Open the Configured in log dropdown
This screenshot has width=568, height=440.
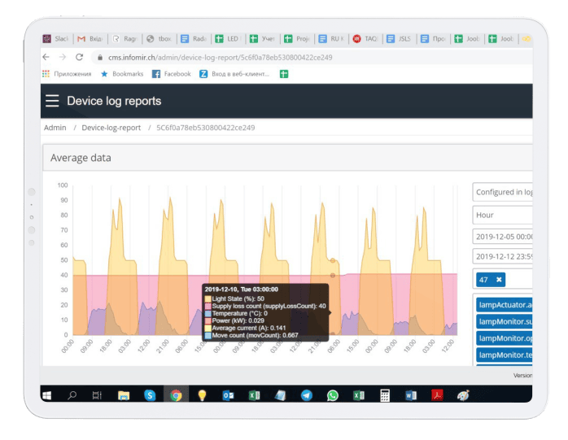503,192
